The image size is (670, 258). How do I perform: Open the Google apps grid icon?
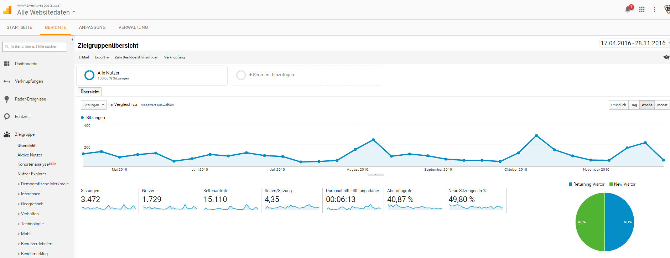click(x=642, y=9)
